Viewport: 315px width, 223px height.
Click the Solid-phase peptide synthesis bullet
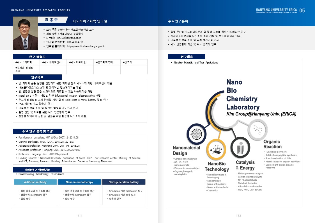[x=281, y=155]
